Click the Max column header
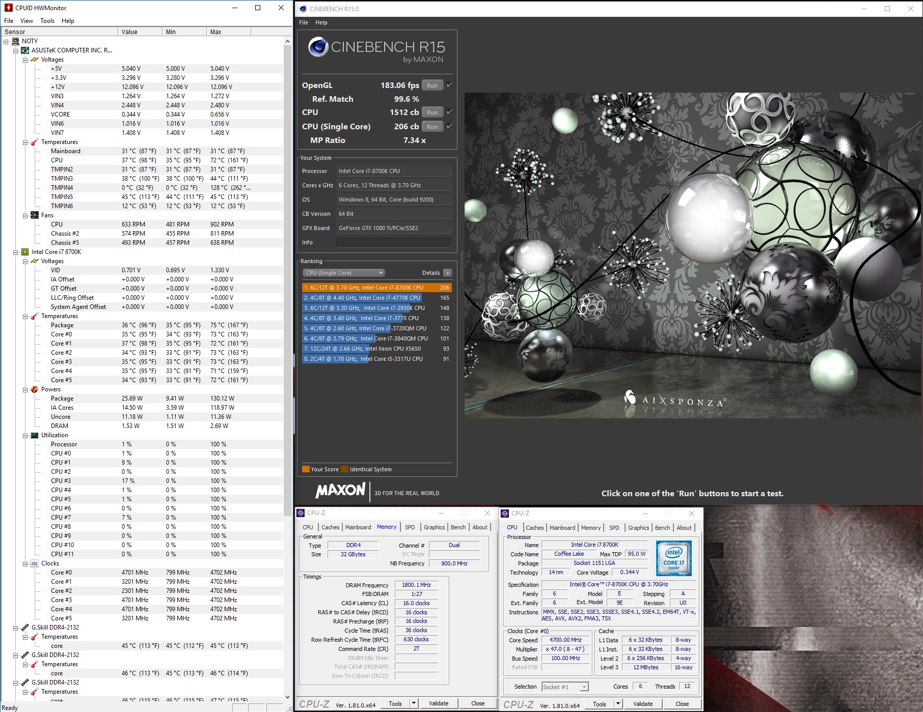923x712 pixels. 229,32
